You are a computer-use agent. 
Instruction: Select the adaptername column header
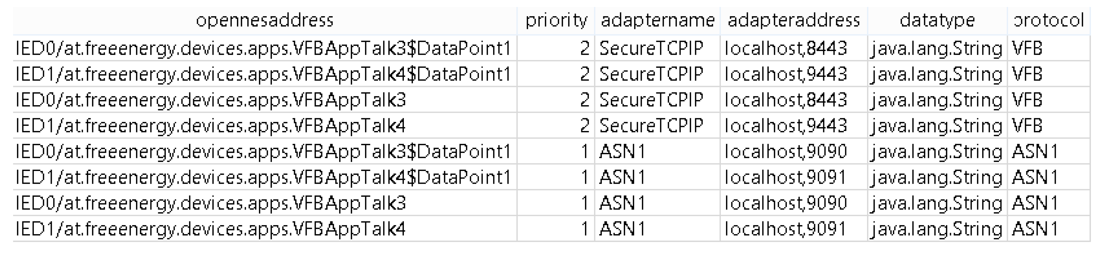pyautogui.click(x=657, y=21)
